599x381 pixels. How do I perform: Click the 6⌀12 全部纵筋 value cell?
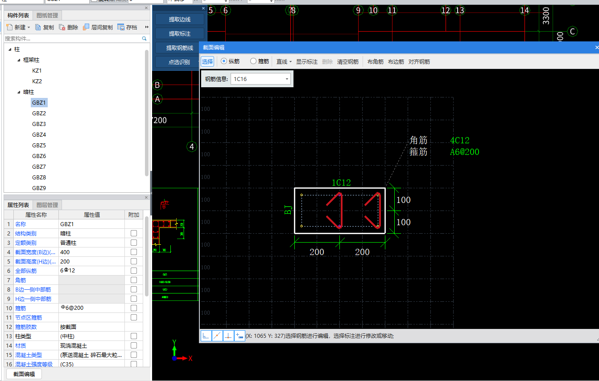tap(91, 271)
